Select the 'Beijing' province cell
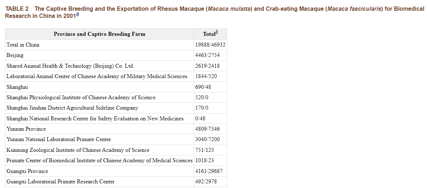 point(15,55)
